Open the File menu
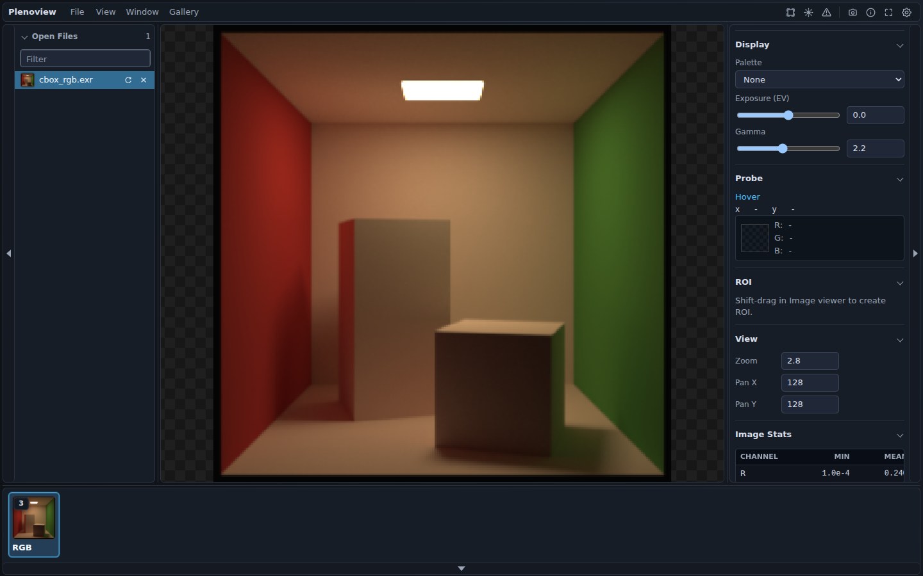Screen dimensions: 923x576 [77, 12]
